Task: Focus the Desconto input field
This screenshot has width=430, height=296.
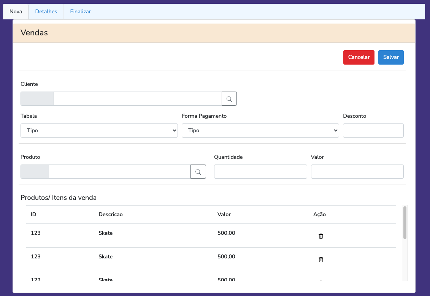Action: click(373, 130)
